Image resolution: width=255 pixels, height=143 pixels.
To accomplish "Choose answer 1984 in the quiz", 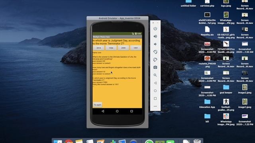I will (111, 48).
